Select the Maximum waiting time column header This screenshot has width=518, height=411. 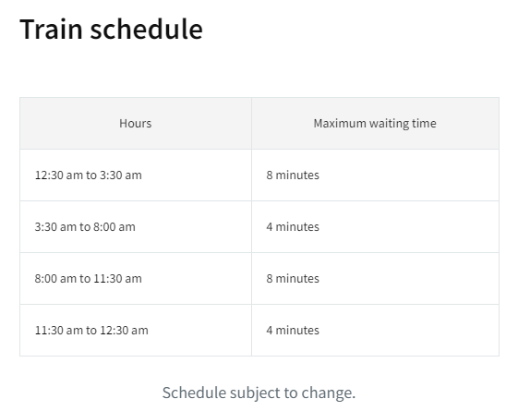[375, 123]
